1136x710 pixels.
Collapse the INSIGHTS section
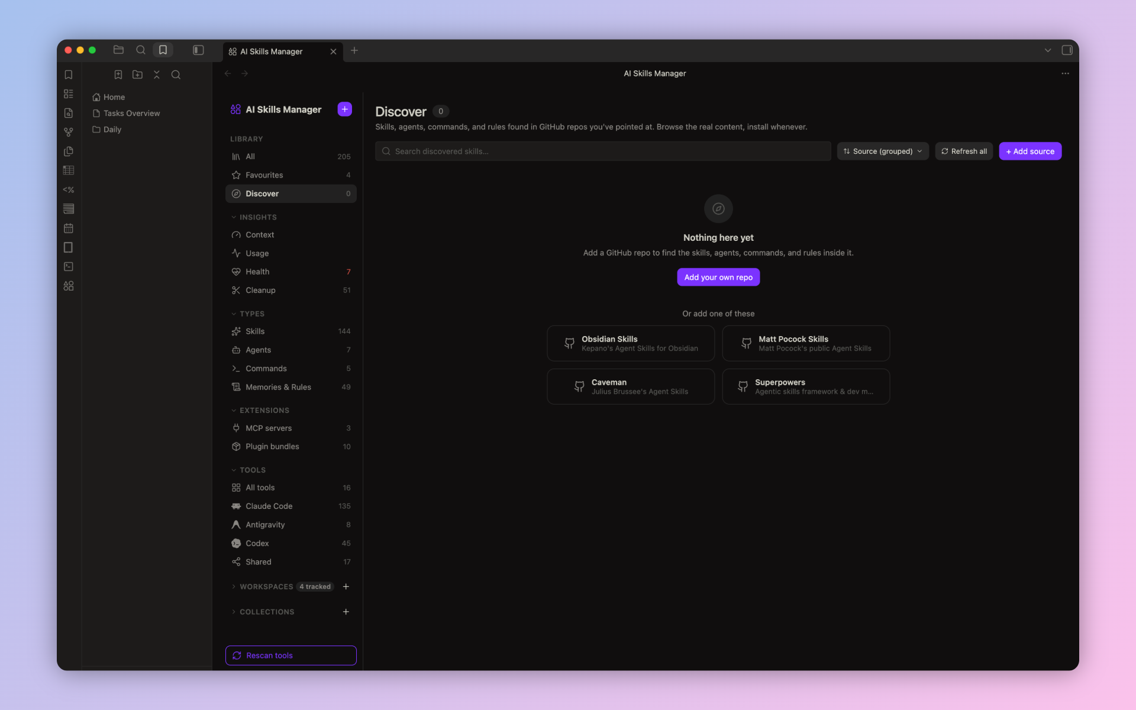click(x=254, y=217)
